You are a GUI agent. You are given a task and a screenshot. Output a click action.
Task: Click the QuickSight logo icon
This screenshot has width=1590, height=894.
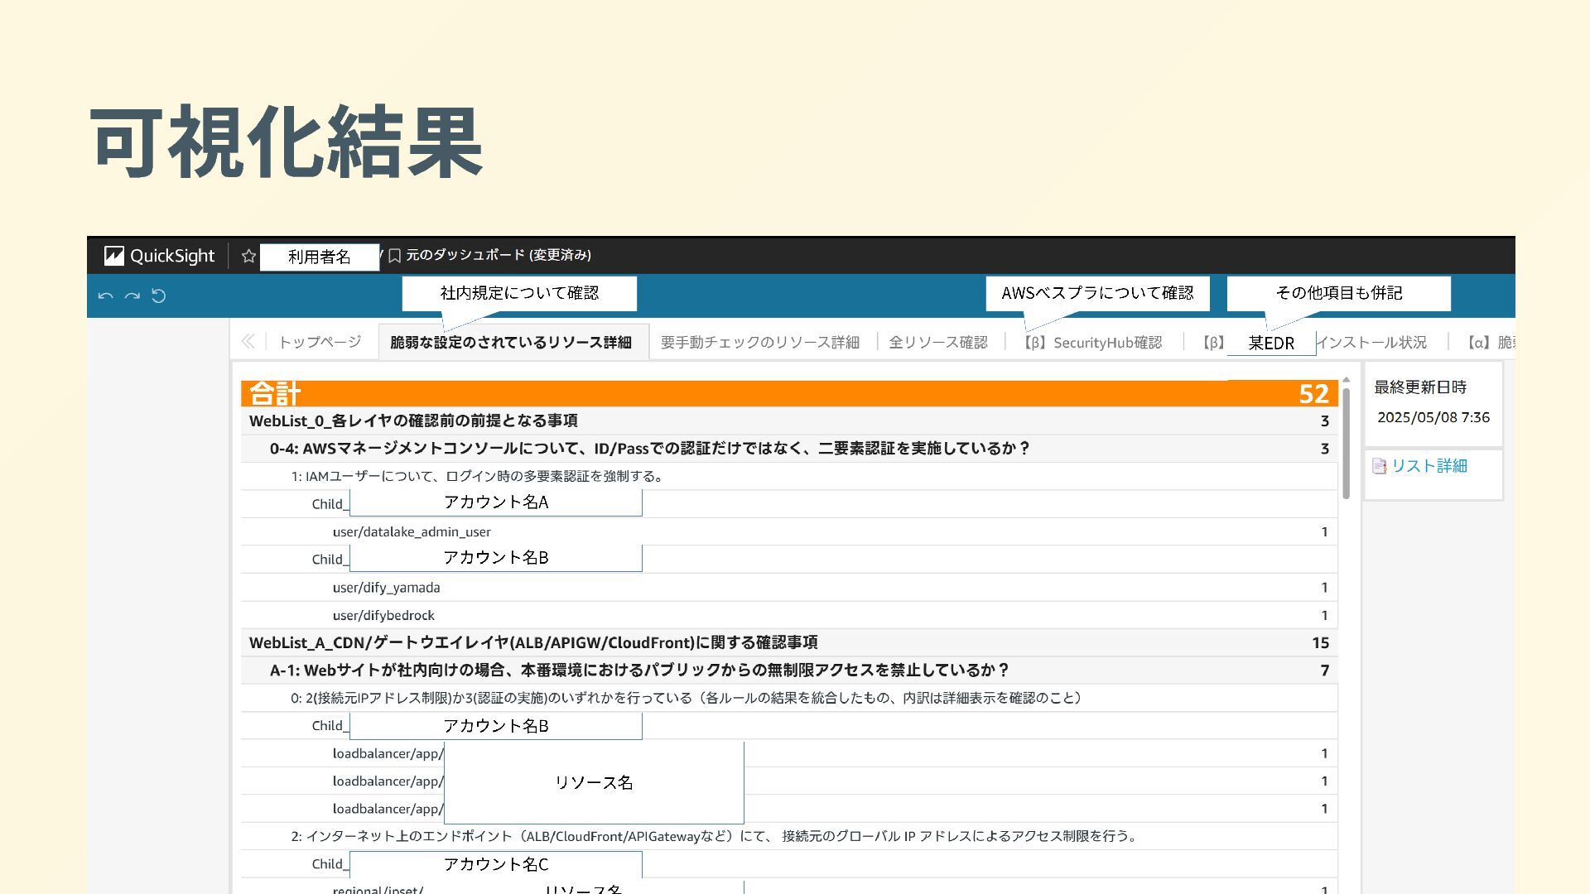click(114, 256)
